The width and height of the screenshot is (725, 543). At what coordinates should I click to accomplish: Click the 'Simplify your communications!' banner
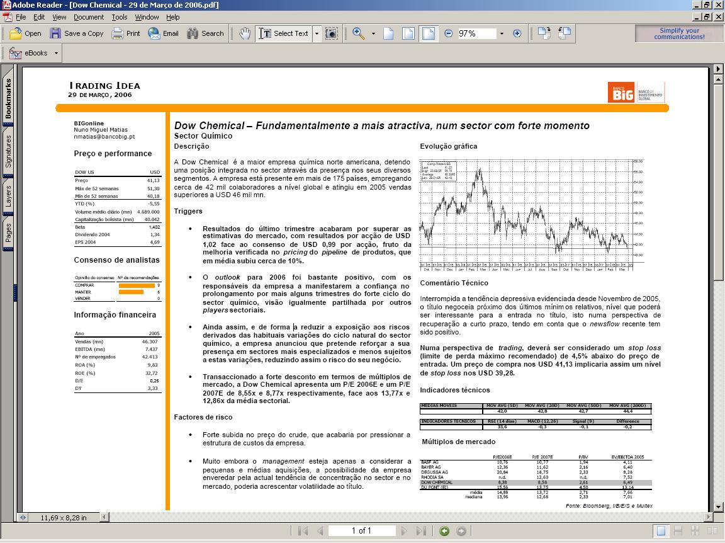pos(679,33)
